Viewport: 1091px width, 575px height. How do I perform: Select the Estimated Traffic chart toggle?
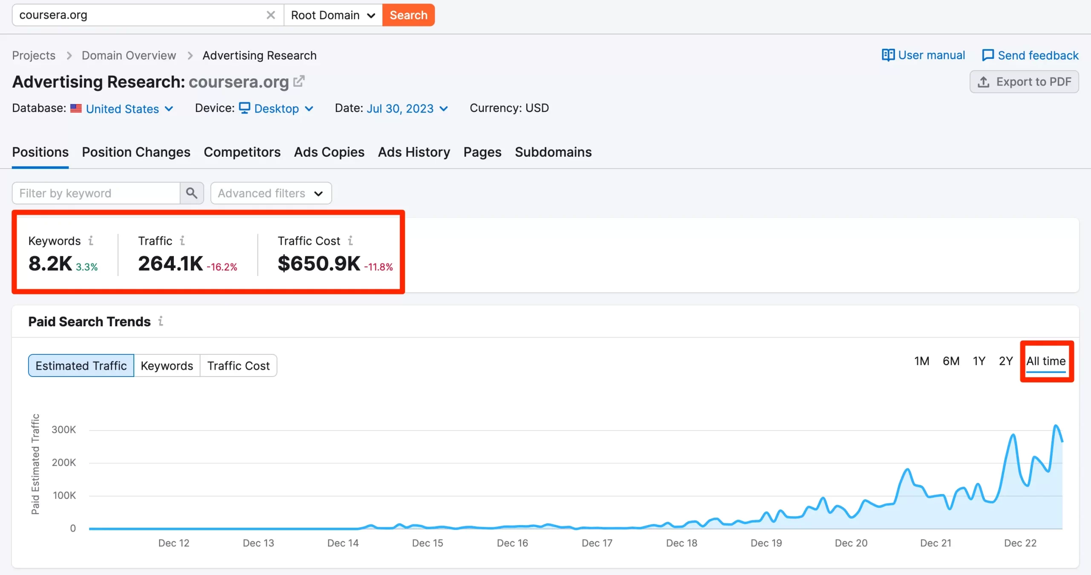click(x=81, y=365)
